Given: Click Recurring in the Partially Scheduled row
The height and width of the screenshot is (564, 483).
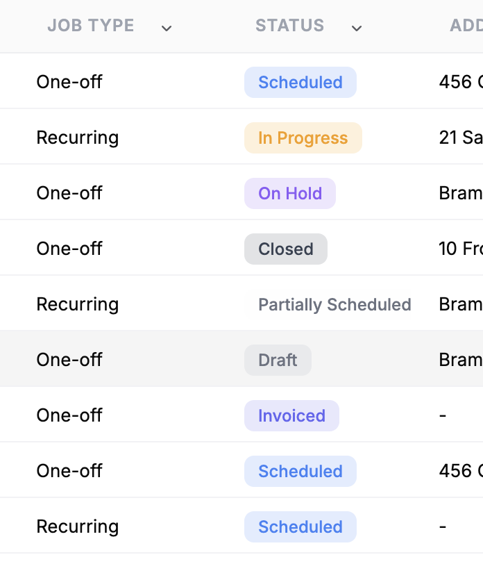Looking at the screenshot, I should pyautogui.click(x=78, y=305).
